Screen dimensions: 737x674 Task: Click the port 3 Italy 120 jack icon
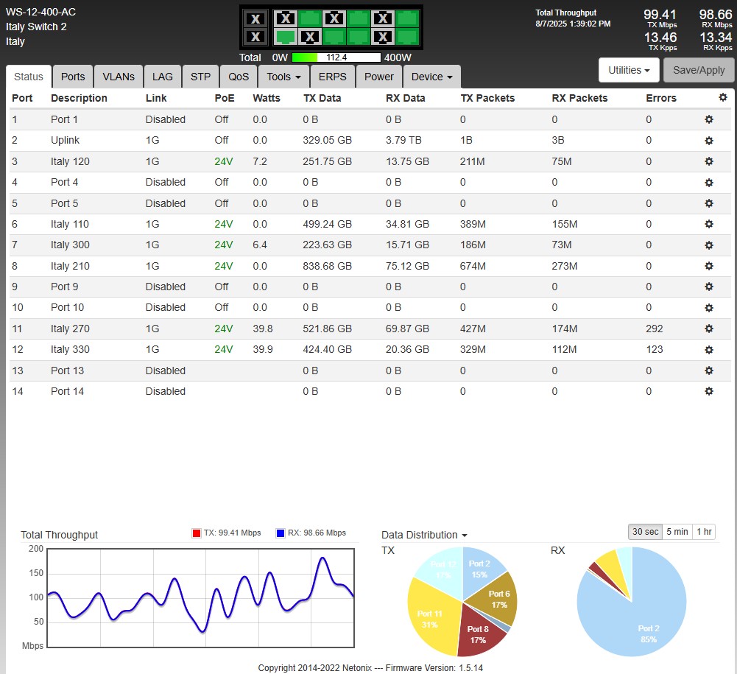310,19
